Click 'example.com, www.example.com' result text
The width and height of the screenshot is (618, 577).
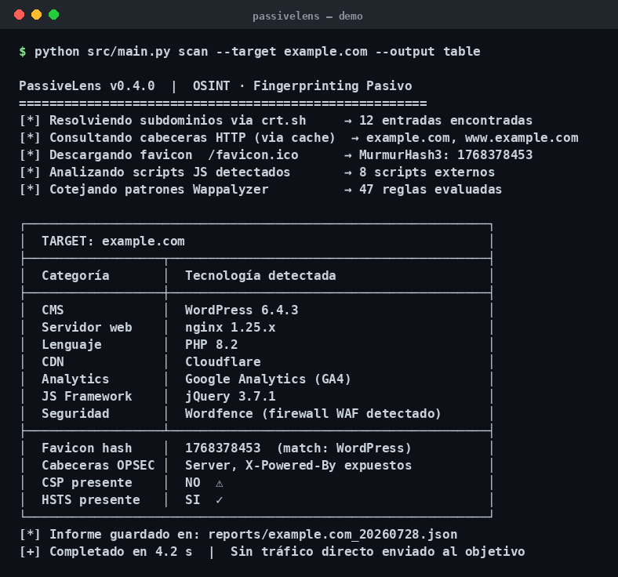coord(472,137)
